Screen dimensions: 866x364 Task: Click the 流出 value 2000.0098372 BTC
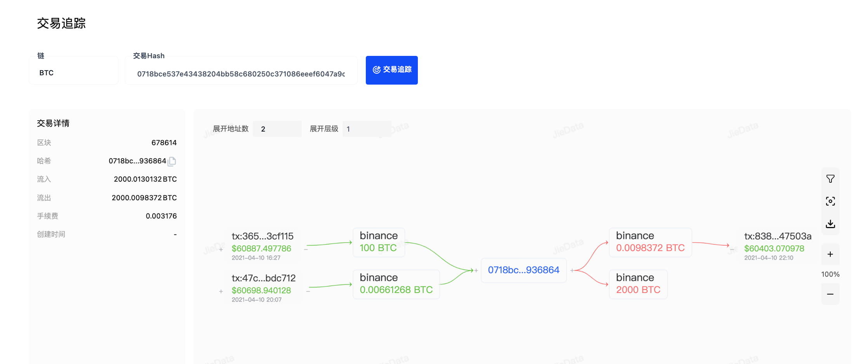point(144,198)
